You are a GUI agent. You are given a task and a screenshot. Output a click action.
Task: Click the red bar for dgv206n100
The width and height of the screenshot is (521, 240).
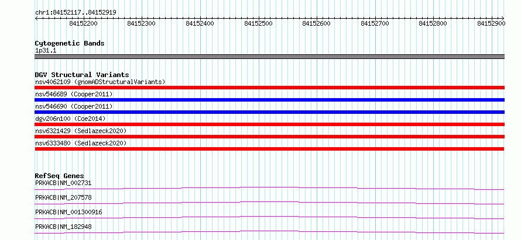click(269, 124)
